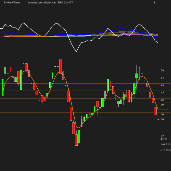Click the volume reading 'V: 0.53 X'

[x=166, y=144]
